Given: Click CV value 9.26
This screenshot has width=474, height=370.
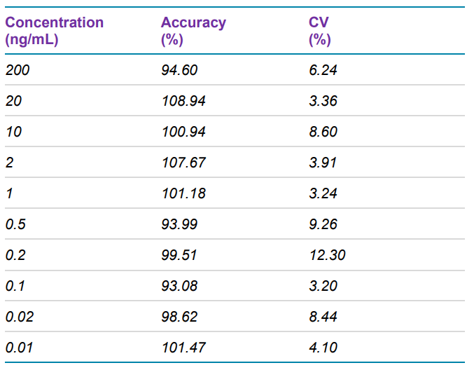Looking at the screenshot, I should 323,224.
